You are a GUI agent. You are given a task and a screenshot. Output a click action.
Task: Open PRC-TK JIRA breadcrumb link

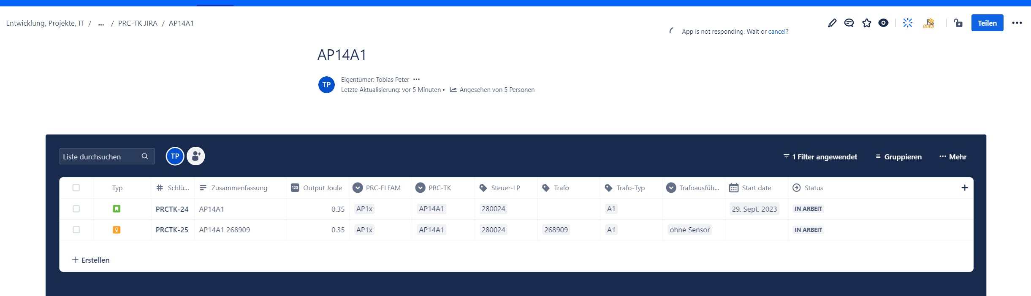click(x=138, y=24)
